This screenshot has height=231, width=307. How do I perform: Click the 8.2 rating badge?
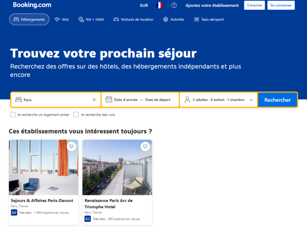(x=88, y=219)
